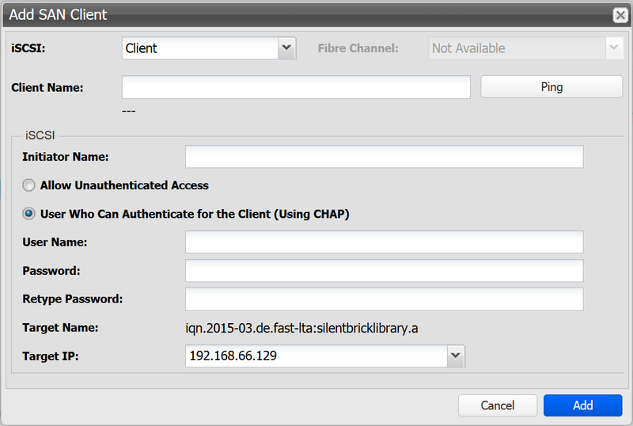Click the Fibre Channel Not Available field
This screenshot has height=426, width=633.
tap(516, 48)
